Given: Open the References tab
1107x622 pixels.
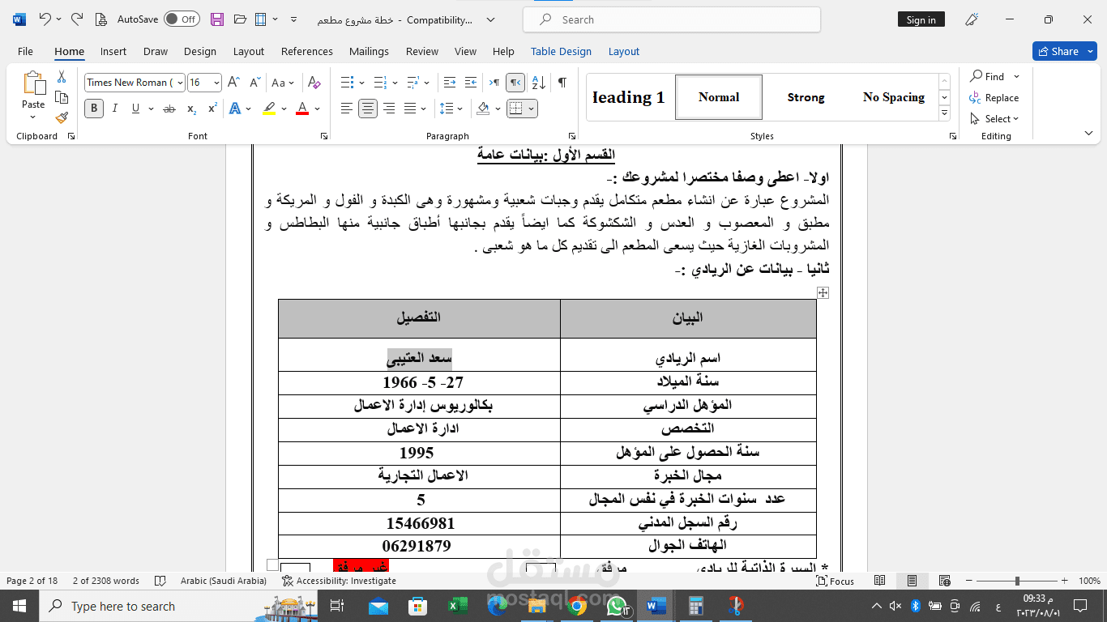Looking at the screenshot, I should [307, 51].
